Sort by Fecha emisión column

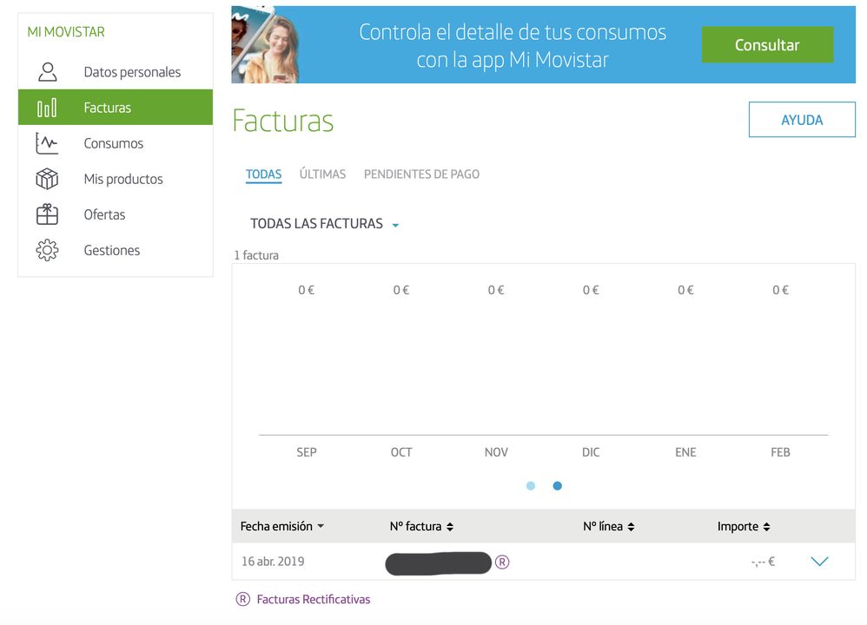click(x=281, y=526)
